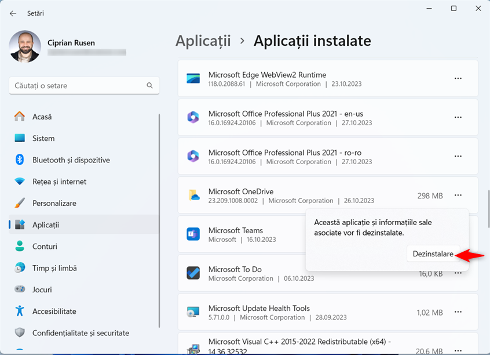Click the 'Aplicații' sidebar label
The image size is (490, 355).
(x=46, y=225)
